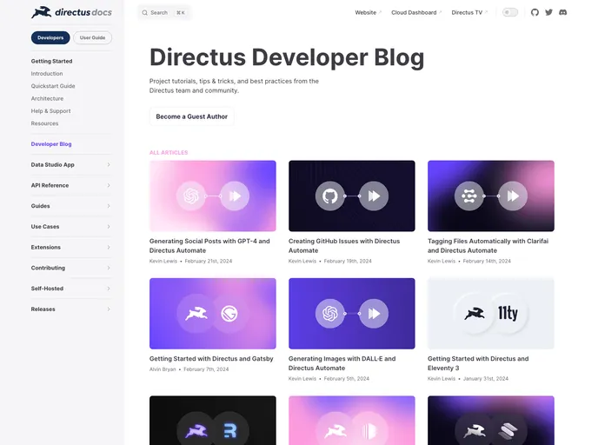Open the Architecture sidebar link
The width and height of the screenshot is (598, 445).
(x=47, y=98)
